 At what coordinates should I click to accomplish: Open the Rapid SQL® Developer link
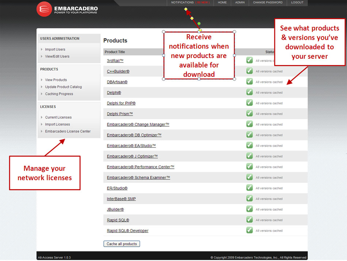(x=127, y=230)
